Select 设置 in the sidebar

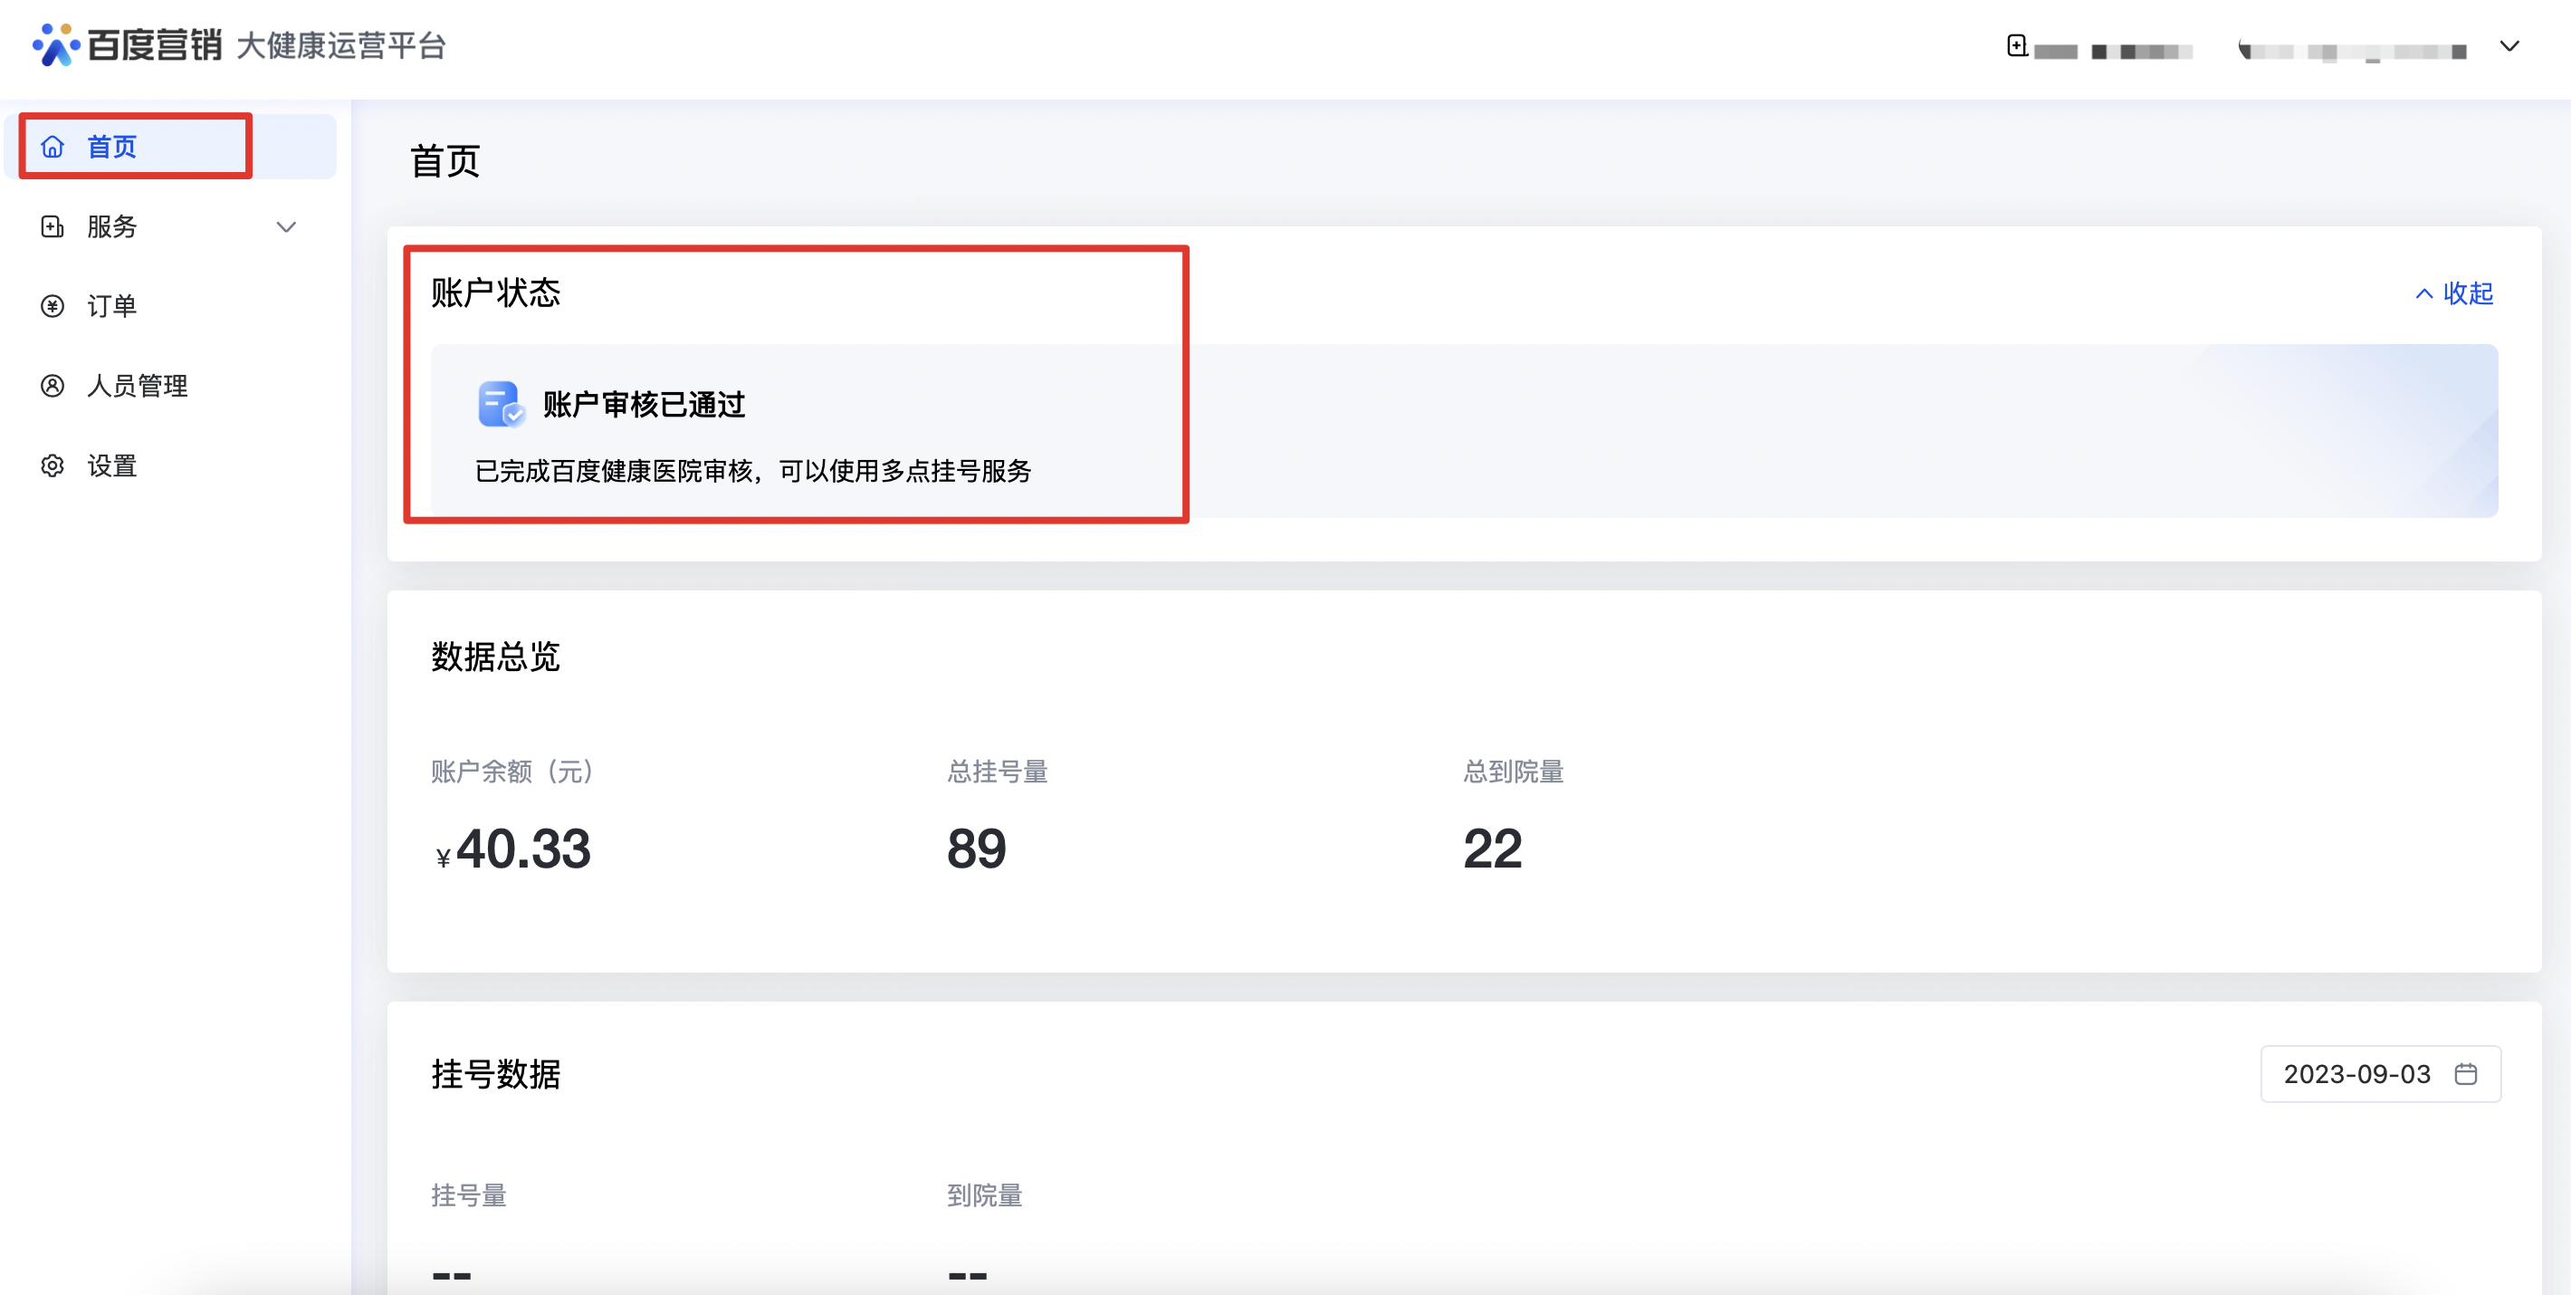click(111, 466)
